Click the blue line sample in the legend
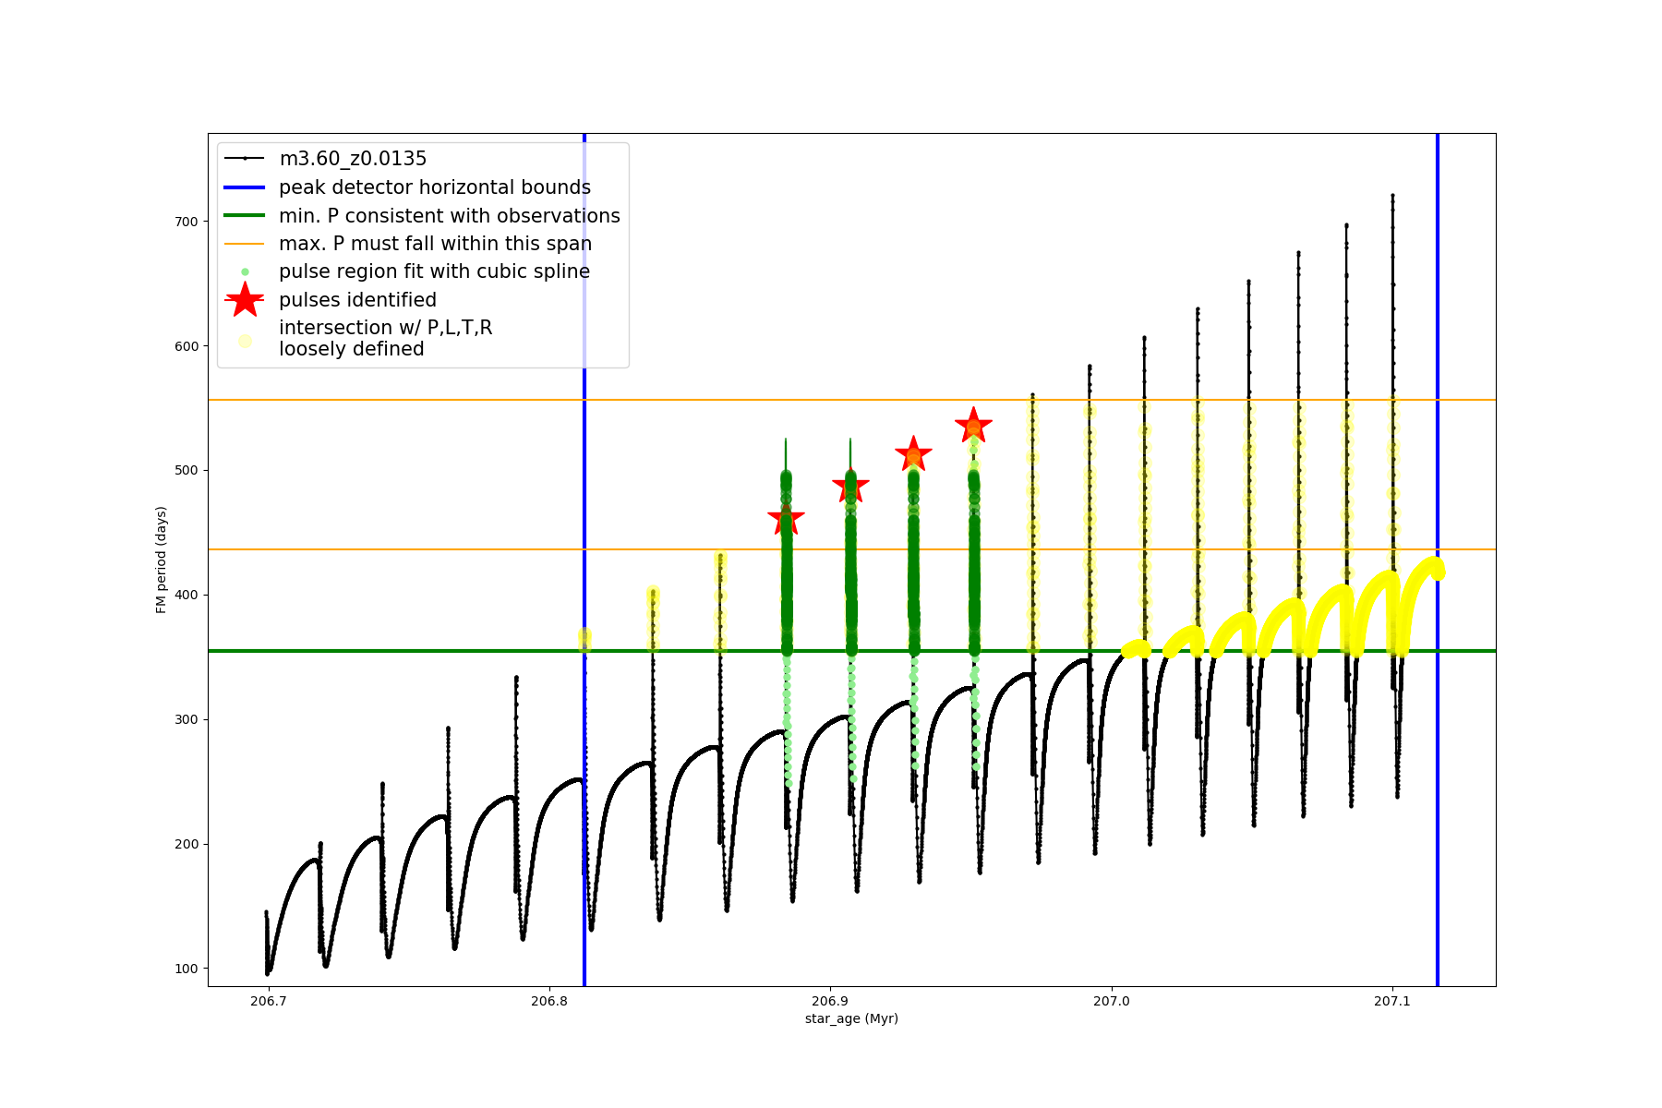The height and width of the screenshot is (1108, 1662). pos(245,187)
